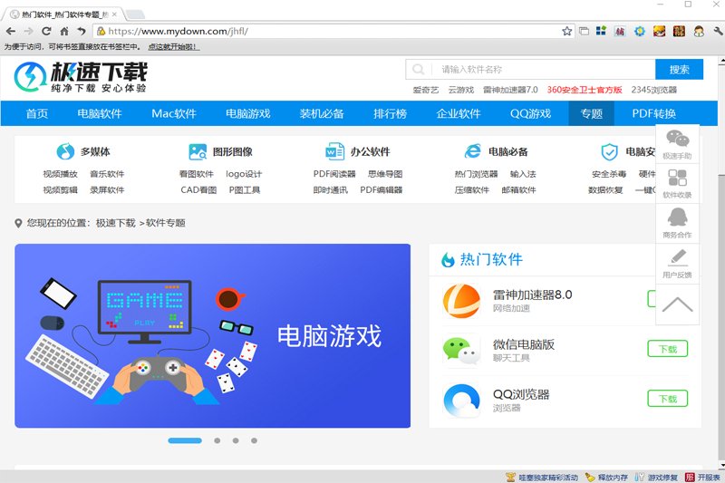Click the 电脑游戏 banner image
Viewport: 725px width, 483px height.
[213, 335]
